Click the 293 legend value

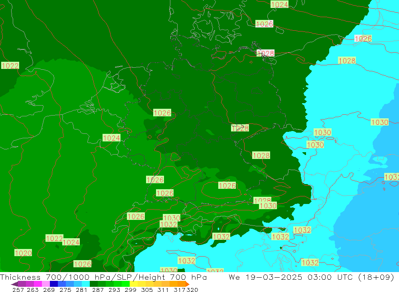pyautogui.click(x=114, y=290)
